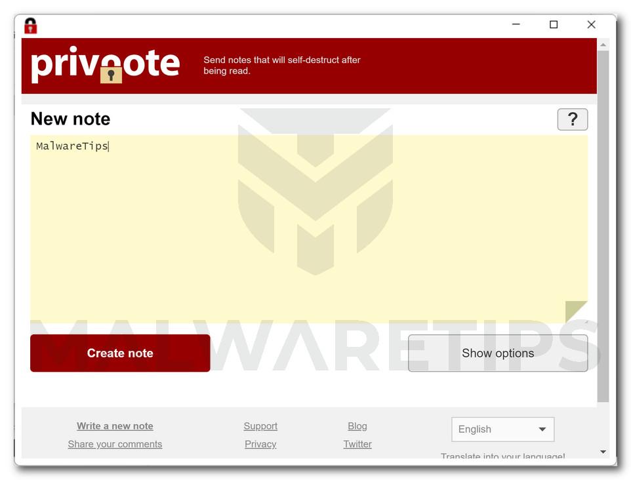
Task: Click the vertical scrollbar thumb
Action: click(603, 226)
